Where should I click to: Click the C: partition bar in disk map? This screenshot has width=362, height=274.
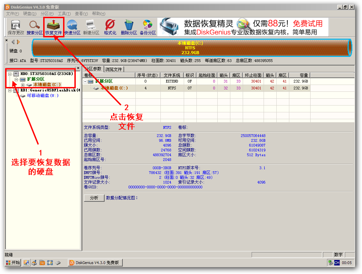tap(192, 48)
